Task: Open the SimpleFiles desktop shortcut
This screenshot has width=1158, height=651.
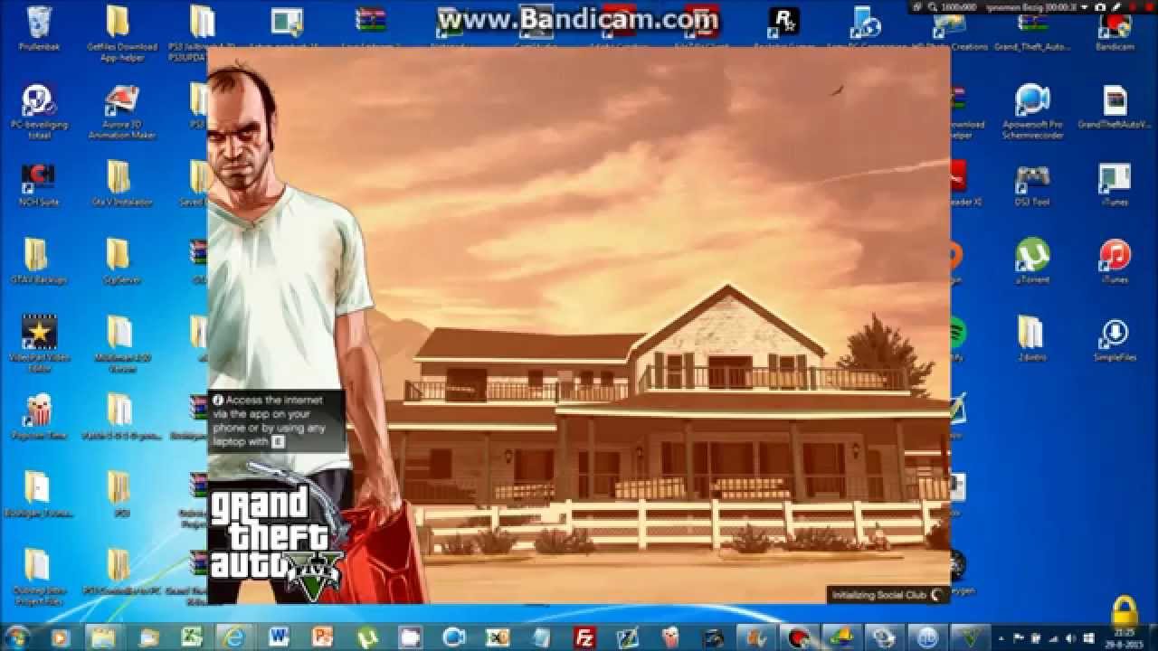Action: click(x=1115, y=339)
